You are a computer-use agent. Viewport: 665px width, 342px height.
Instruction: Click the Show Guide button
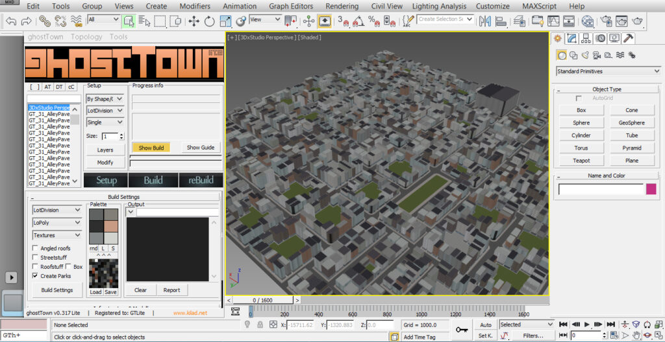coord(201,148)
